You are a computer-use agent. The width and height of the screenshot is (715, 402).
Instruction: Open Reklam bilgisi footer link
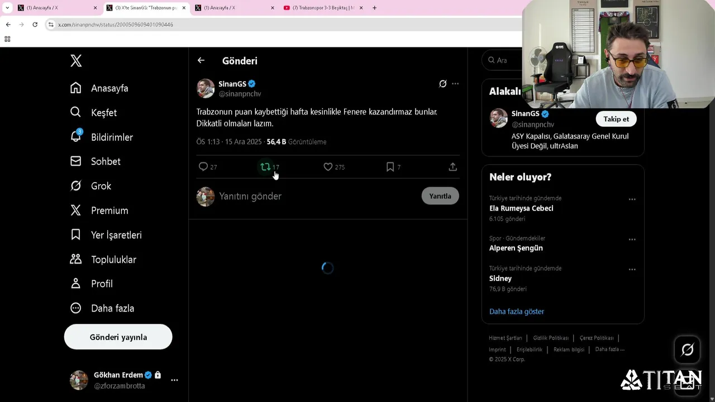[569, 350]
